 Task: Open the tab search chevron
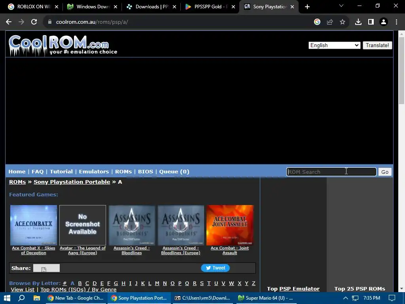pos(341,6)
